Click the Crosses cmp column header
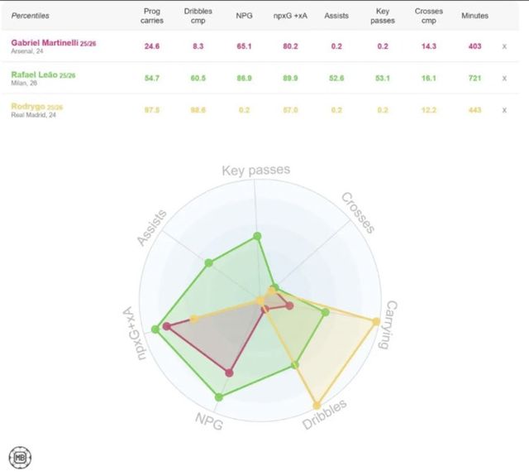The height and width of the screenshot is (476, 529). coord(428,16)
